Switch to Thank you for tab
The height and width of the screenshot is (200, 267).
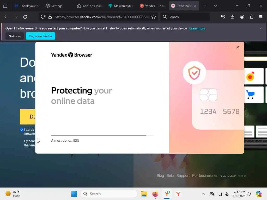27,6
